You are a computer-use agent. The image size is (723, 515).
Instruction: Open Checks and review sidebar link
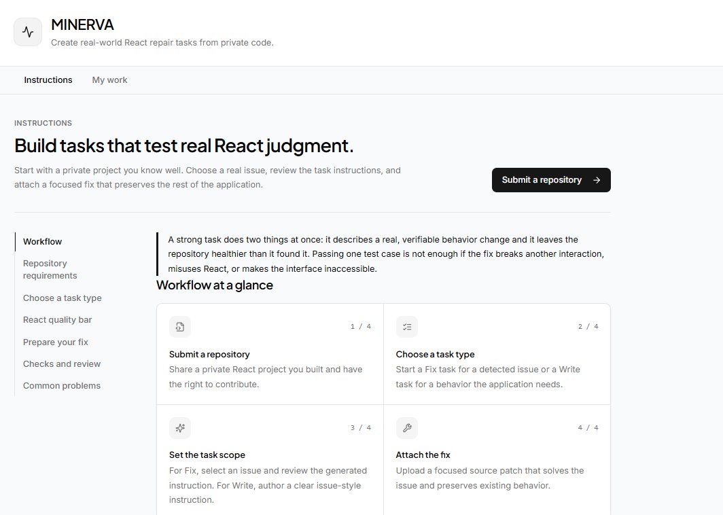point(62,363)
